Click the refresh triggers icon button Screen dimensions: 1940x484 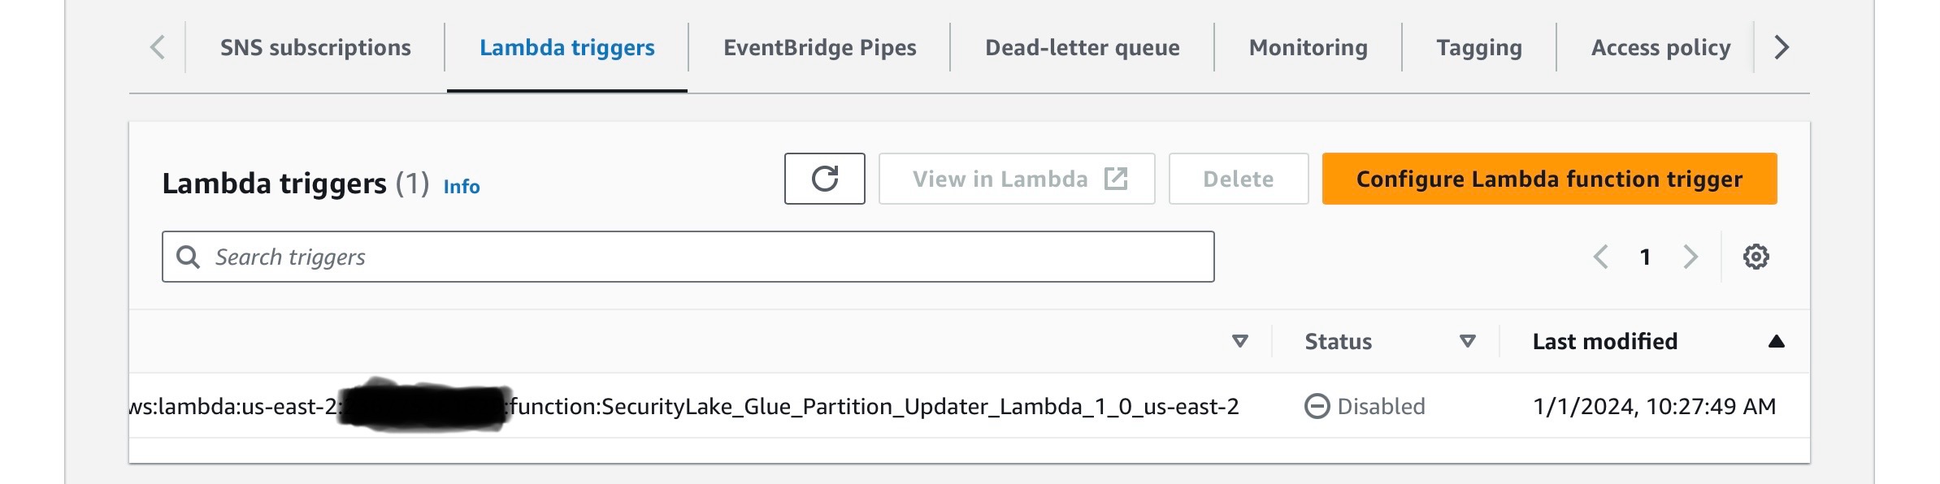(824, 179)
